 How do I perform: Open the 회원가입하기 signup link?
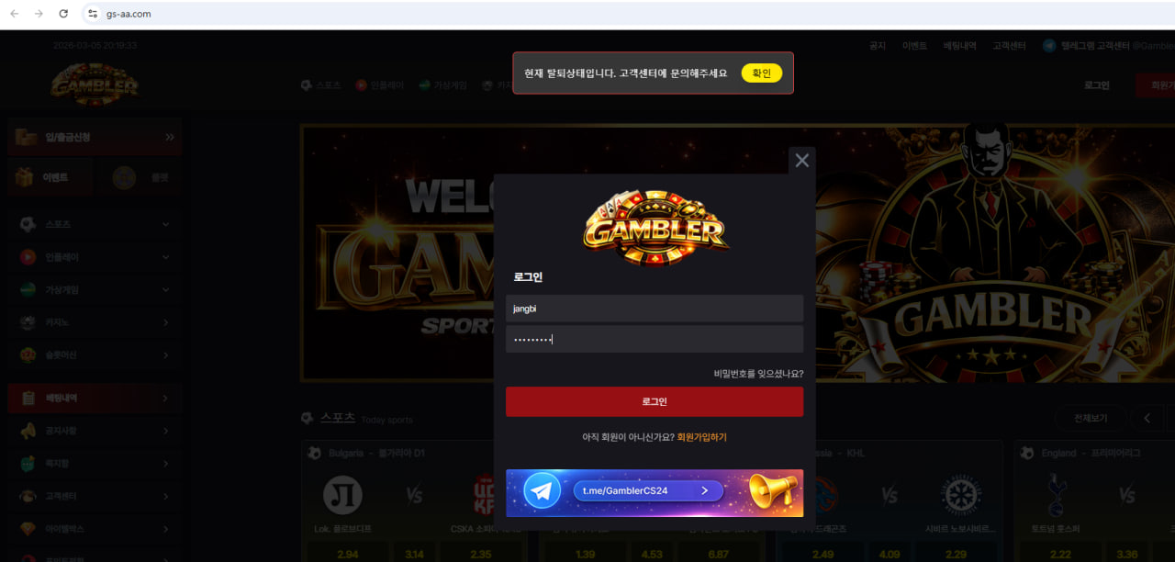coord(702,437)
